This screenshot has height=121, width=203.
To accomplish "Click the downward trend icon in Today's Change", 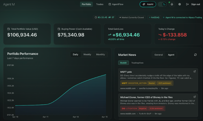I will (160, 35).
